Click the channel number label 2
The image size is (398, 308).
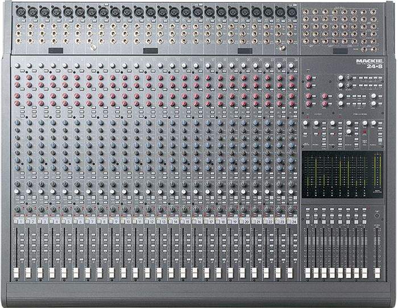(x=33, y=222)
